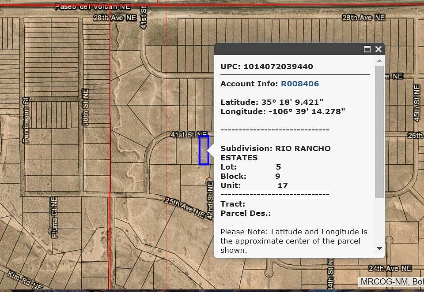
Task: Click the Pluma Ct NE map label
Action: 54,218
